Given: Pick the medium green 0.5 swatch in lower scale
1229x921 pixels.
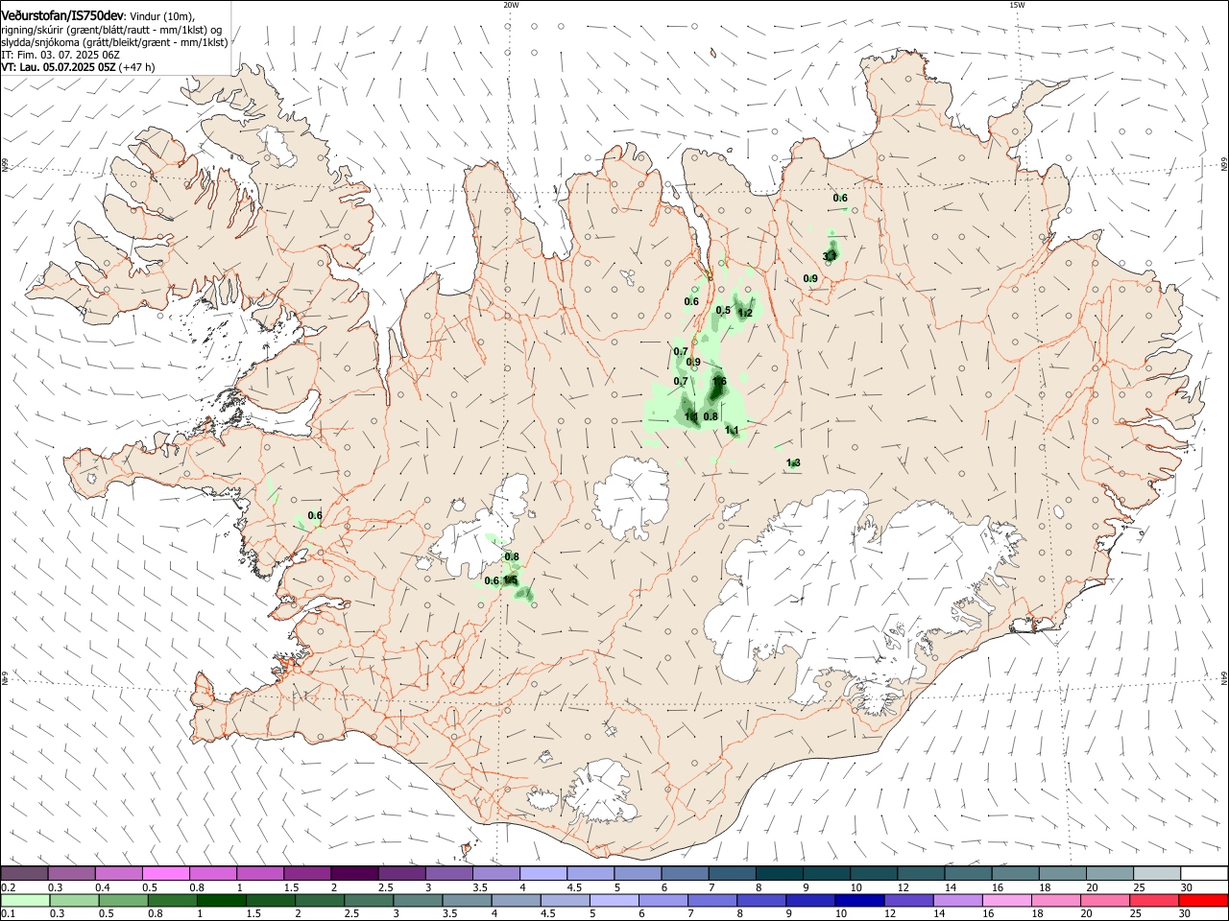Looking at the screenshot, I should pos(123,900).
